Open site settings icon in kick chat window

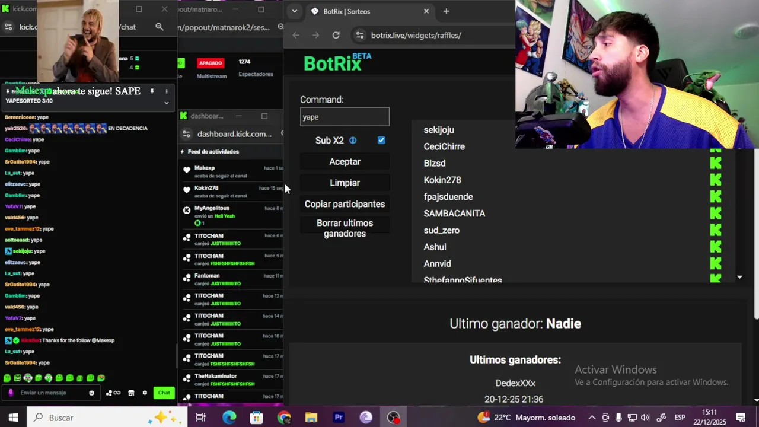point(8,27)
